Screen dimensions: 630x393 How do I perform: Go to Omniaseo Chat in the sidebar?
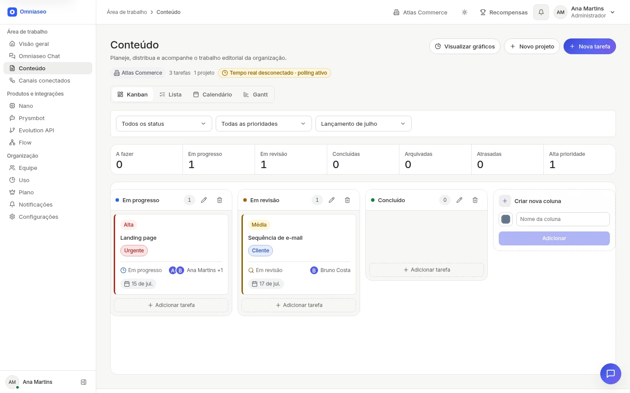click(x=48, y=56)
